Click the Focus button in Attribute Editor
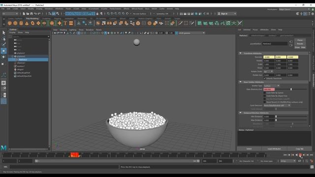Viewport: 315px width, 177px height. point(300,40)
